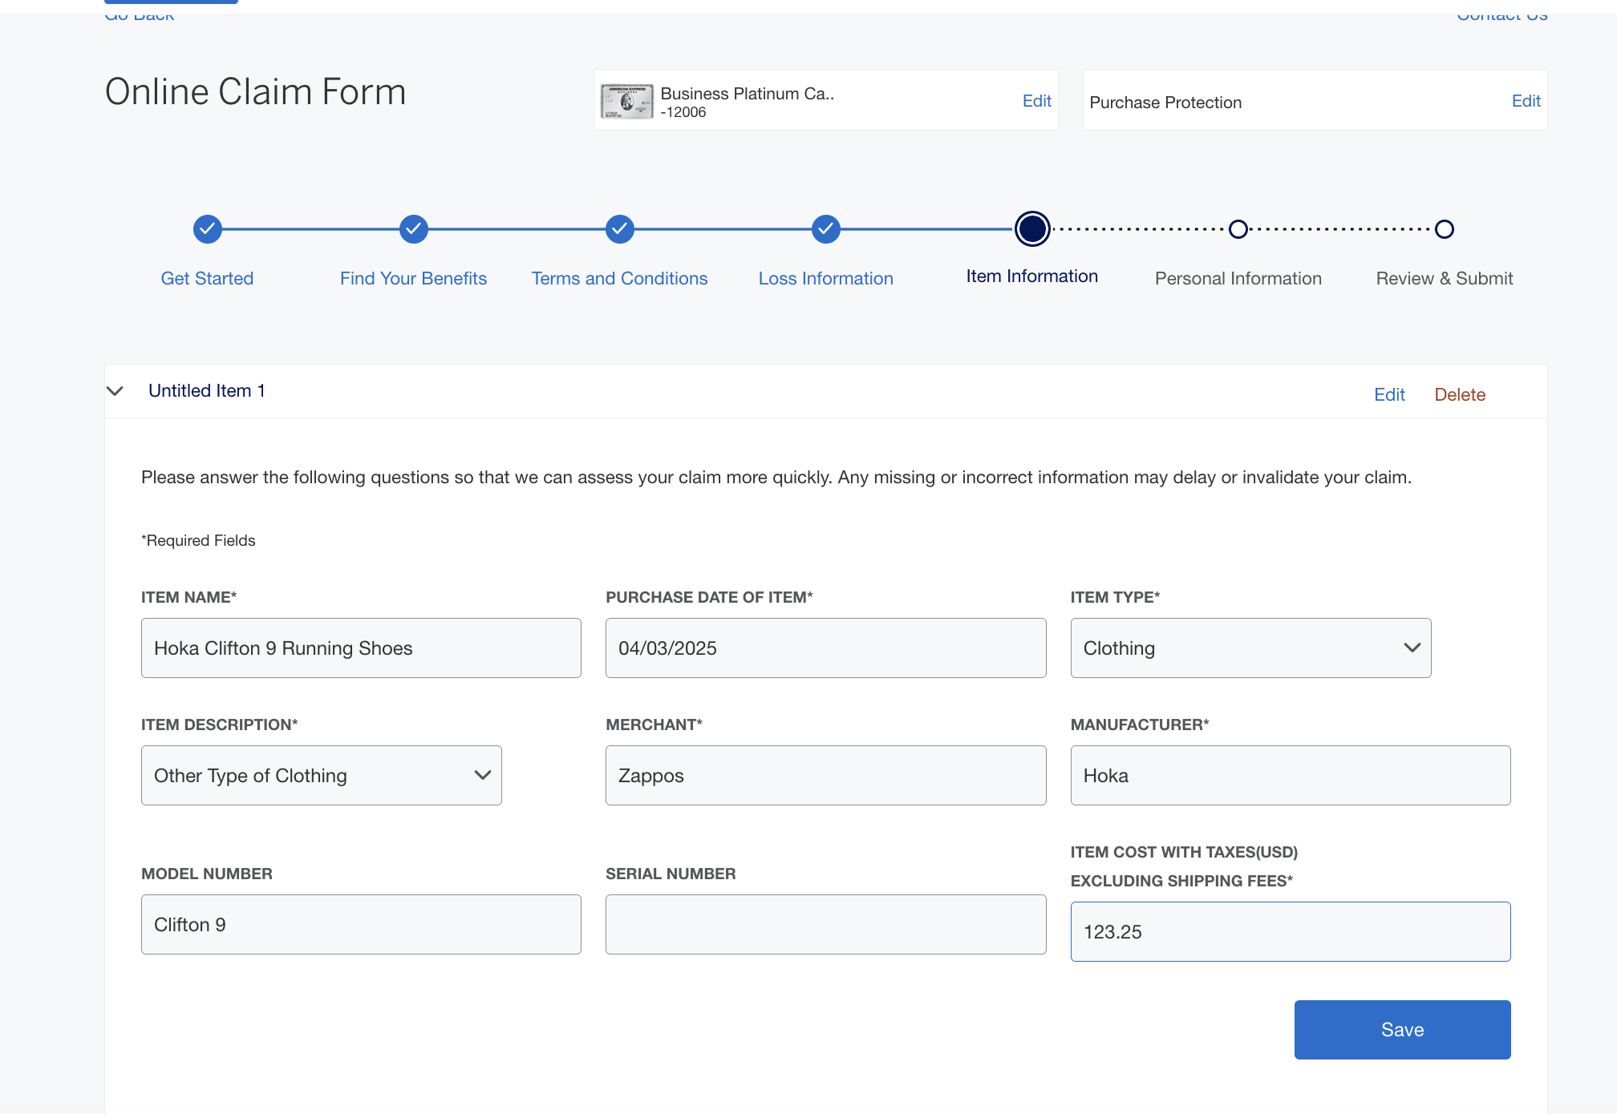Go to Get Started step label
Image resolution: width=1617 pixels, height=1114 pixels.
point(207,278)
